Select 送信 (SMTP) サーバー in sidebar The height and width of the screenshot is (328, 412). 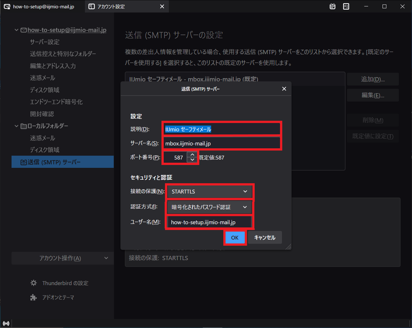point(63,162)
